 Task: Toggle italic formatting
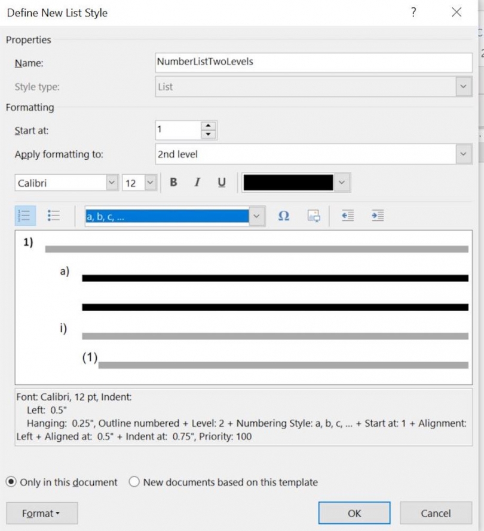tap(197, 183)
